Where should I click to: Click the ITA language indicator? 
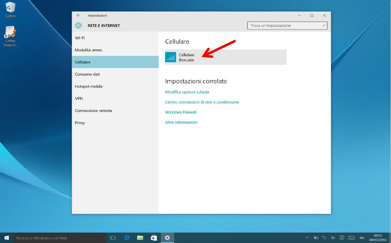coord(362,238)
